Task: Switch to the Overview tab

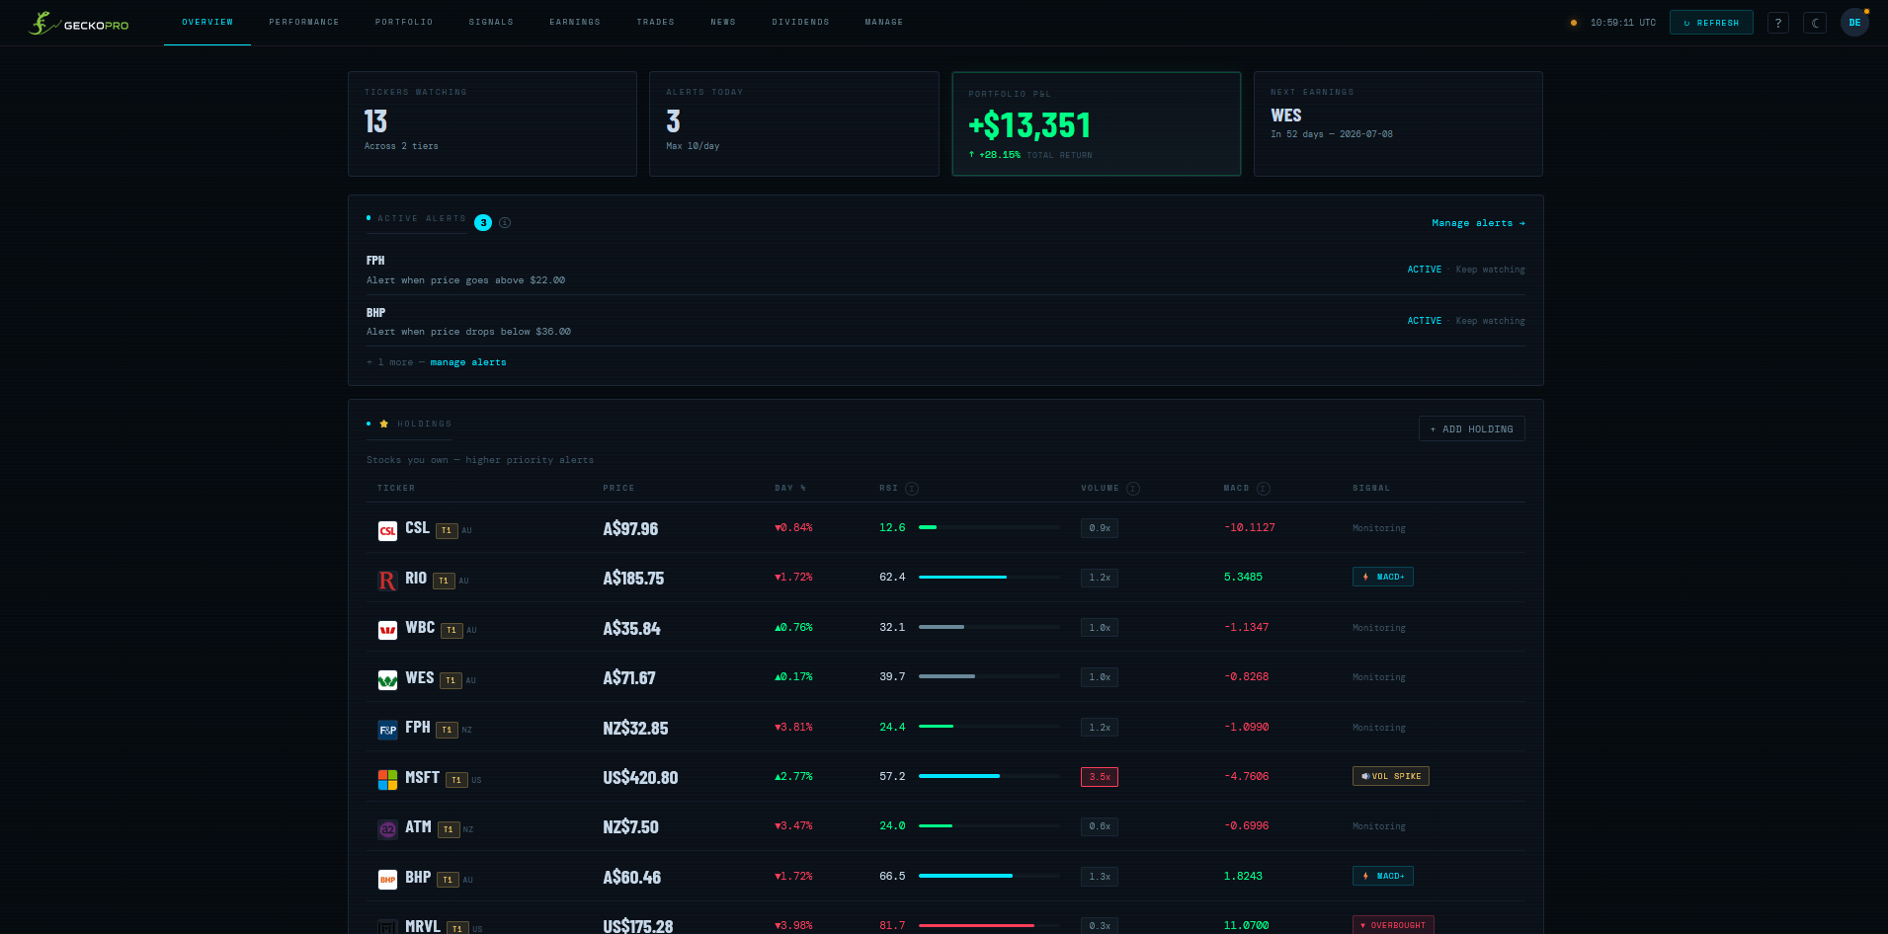Action: point(207,22)
